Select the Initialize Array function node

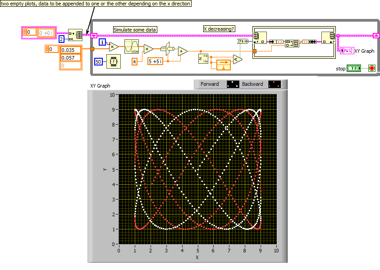[x=75, y=35]
